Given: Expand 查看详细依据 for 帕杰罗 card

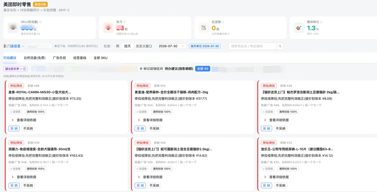Looking at the screenshot, I should tap(276, 120).
